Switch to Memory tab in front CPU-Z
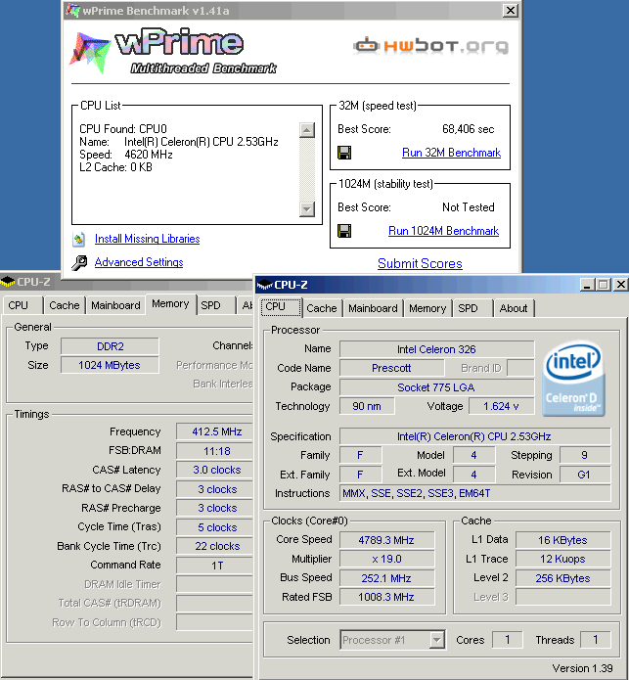Screen dimensions: 629x680 (427, 308)
